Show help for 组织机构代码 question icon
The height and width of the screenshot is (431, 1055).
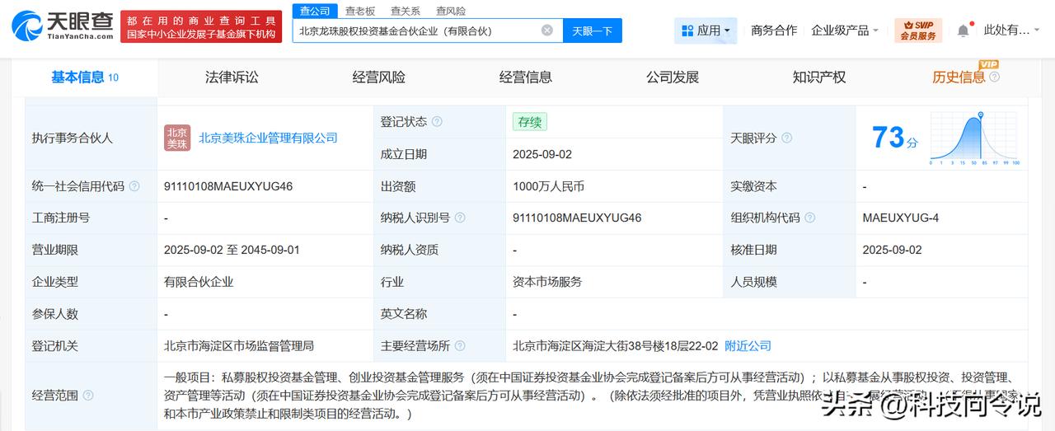pyautogui.click(x=810, y=218)
